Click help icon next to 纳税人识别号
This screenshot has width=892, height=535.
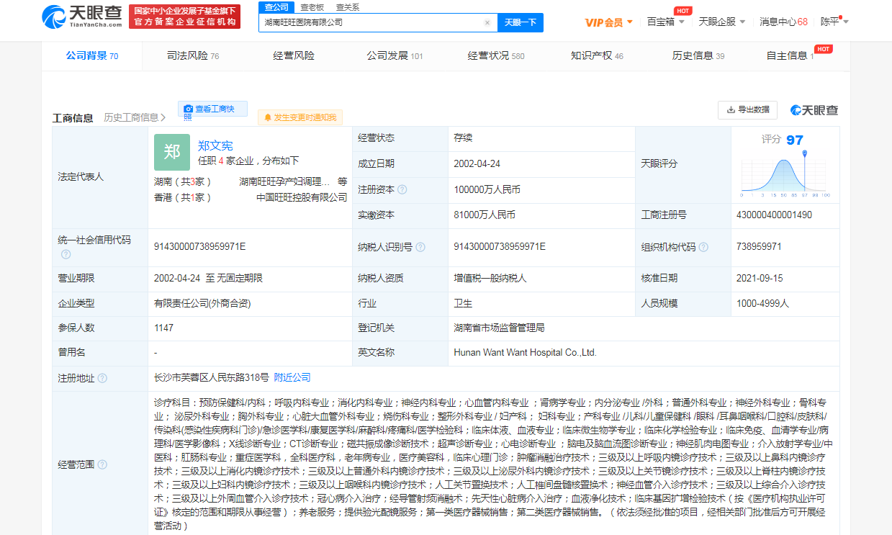[420, 247]
